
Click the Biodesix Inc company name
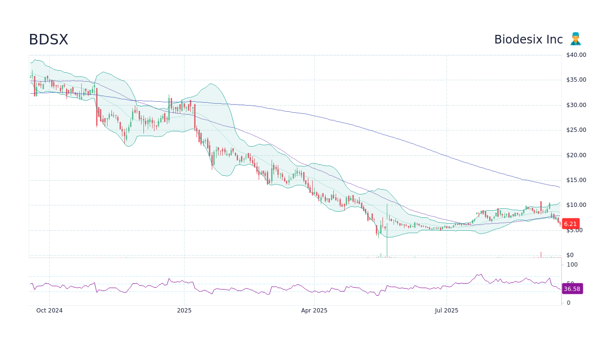click(528, 40)
